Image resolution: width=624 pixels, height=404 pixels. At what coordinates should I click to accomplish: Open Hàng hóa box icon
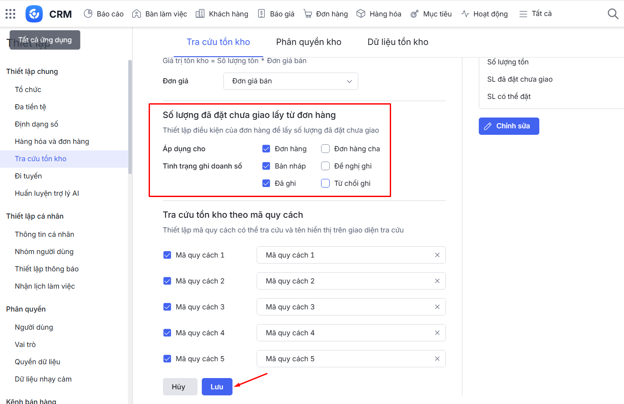point(361,14)
